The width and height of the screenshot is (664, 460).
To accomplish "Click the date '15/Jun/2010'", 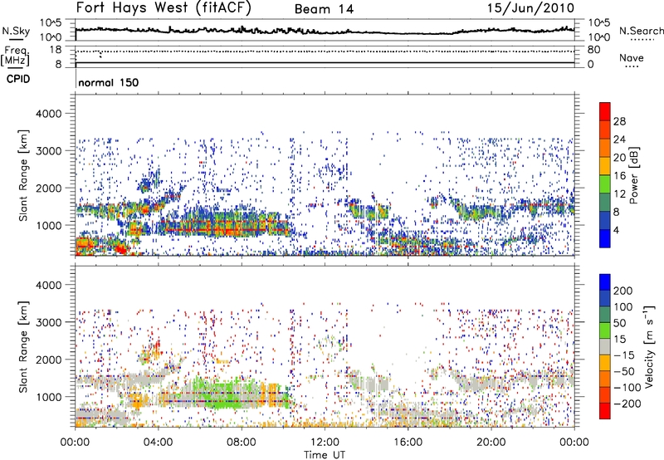I will tap(530, 7).
